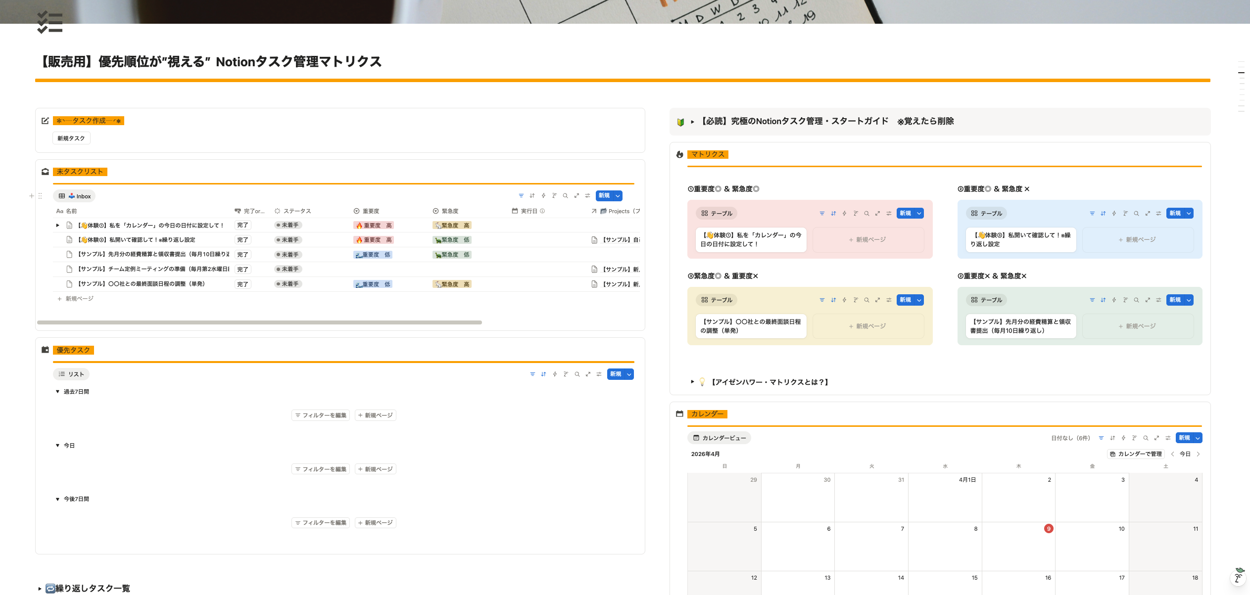The height and width of the screenshot is (595, 1250).
Task: Search the 優先タスク list with magnifier icon
Action: coord(577,374)
